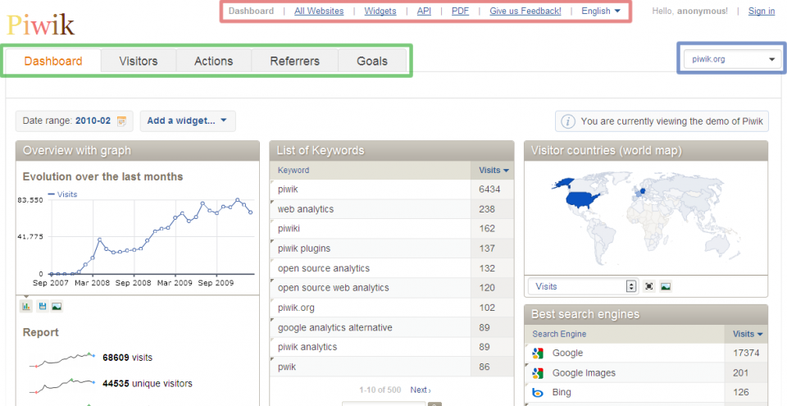Click the Search Engine column header
The width and height of the screenshot is (787, 406).
[x=559, y=334]
